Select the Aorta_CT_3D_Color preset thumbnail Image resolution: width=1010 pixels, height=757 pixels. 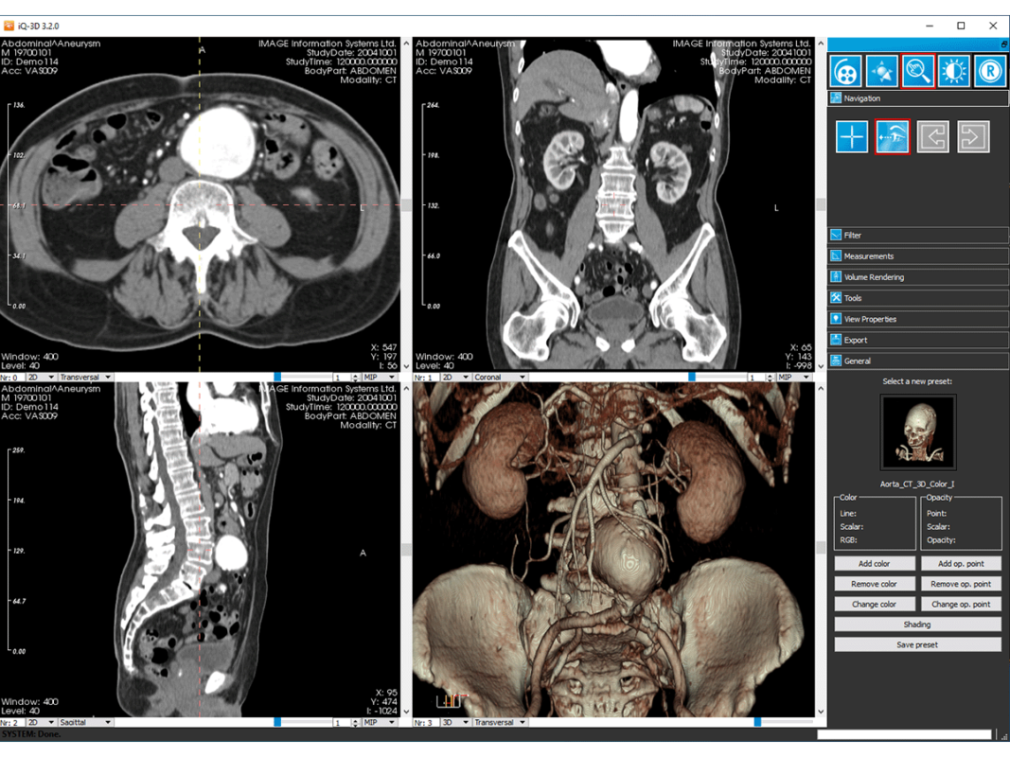[917, 433]
